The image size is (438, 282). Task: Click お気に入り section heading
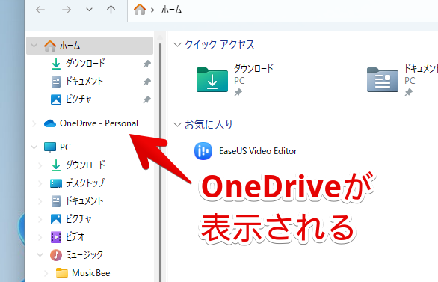[x=209, y=124]
